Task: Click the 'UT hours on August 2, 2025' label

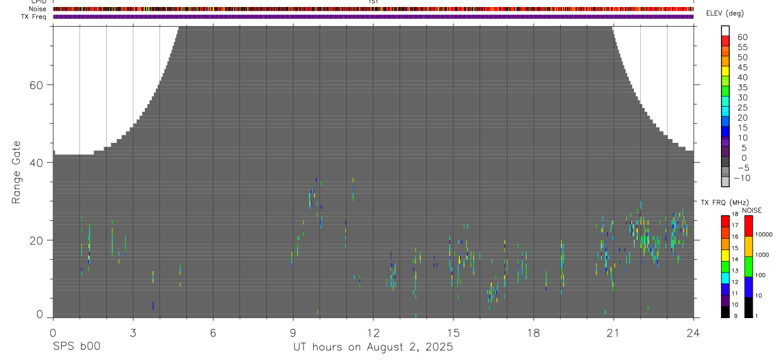Action: pos(373,347)
